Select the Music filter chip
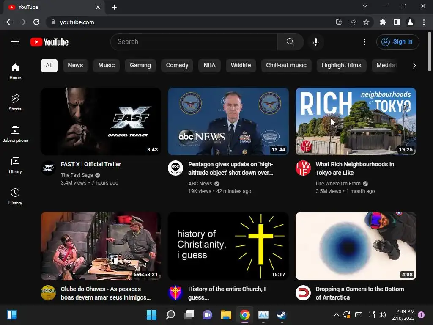The height and width of the screenshot is (325, 433). pos(106,66)
